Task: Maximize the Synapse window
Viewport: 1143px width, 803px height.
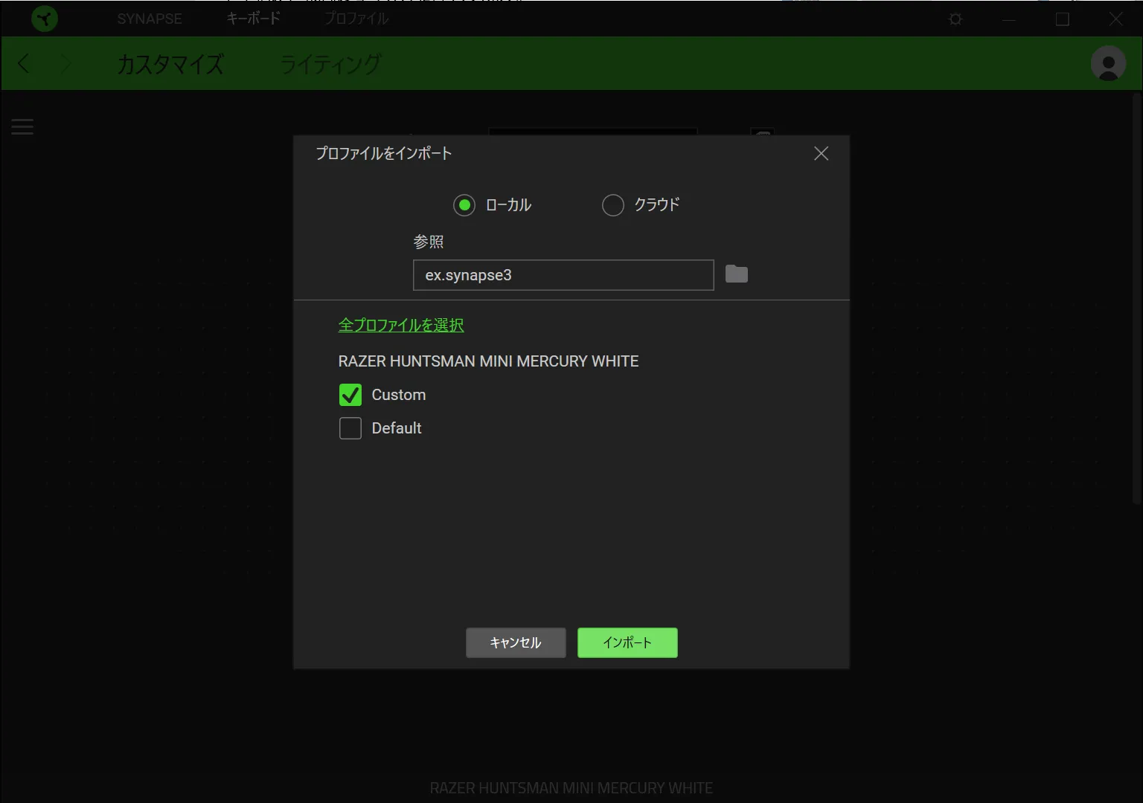Action: click(1063, 19)
